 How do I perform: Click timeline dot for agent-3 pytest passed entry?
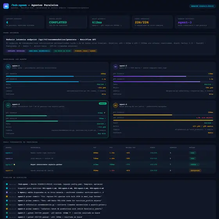click(7, 213)
